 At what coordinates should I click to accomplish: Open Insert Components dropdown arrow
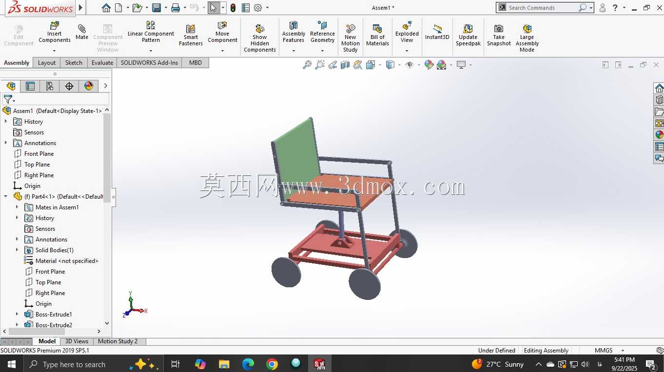pos(55,51)
